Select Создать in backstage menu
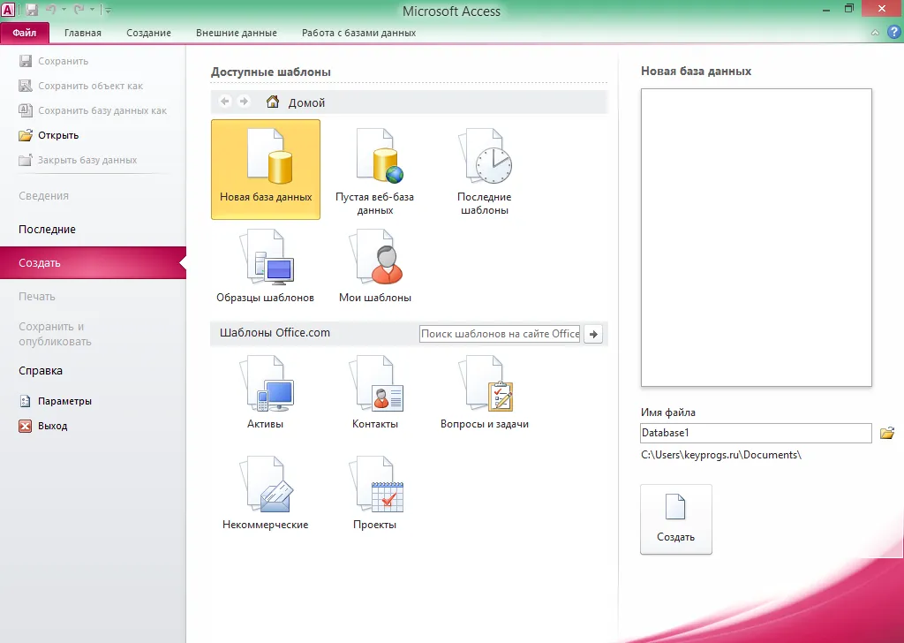Image resolution: width=904 pixels, height=643 pixels. coord(93,263)
